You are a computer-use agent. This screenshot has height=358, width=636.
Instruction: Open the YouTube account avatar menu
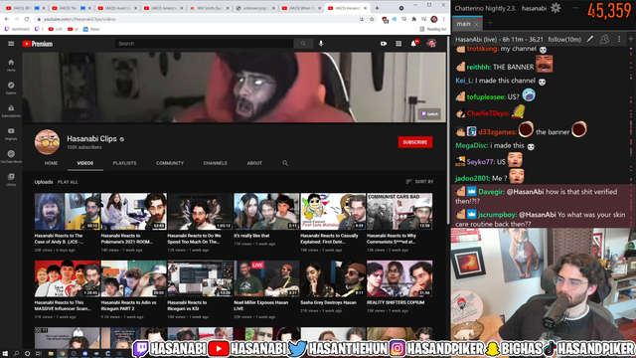[x=431, y=44]
